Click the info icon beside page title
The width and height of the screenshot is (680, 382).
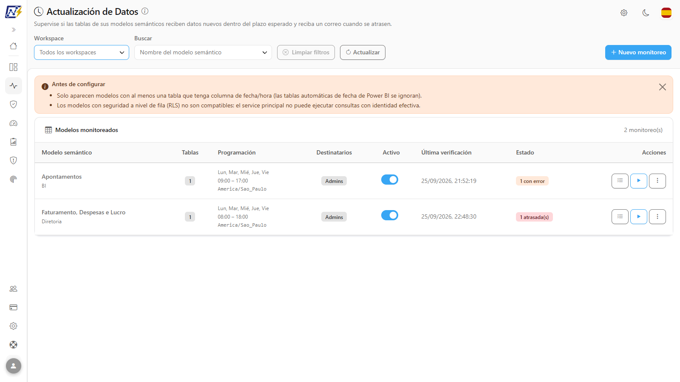[145, 11]
